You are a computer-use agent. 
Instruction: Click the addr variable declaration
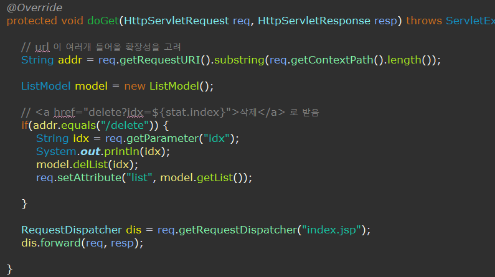click(70, 60)
